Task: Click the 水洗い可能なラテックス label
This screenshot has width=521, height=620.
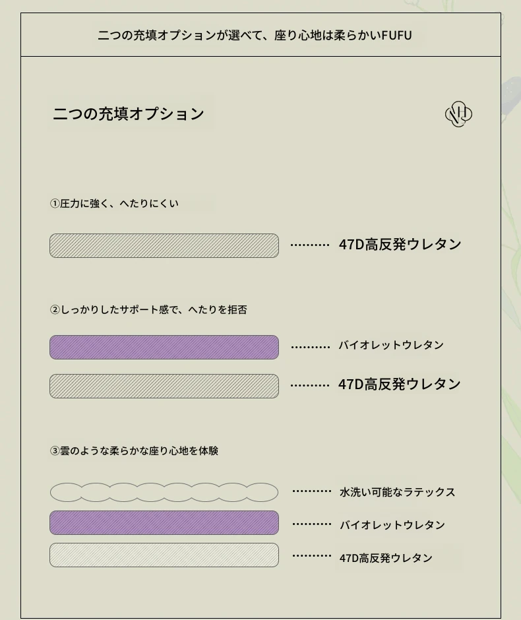Action: [x=398, y=492]
